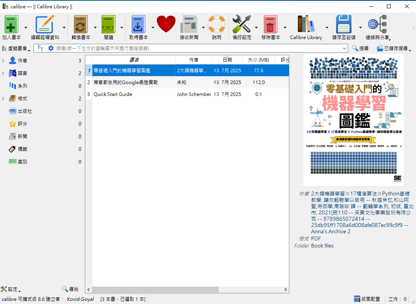Click in the search input field
This screenshot has width=416, height=304.
click(198, 48)
